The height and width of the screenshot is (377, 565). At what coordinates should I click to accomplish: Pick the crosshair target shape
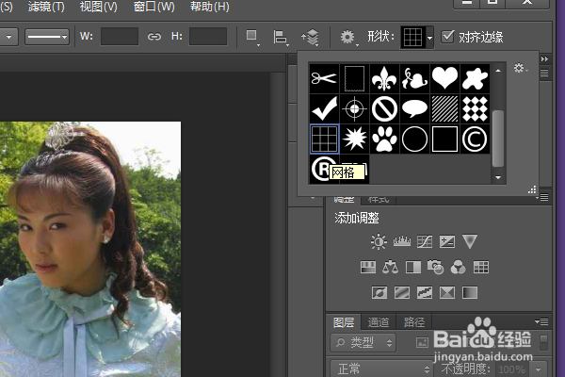[x=354, y=108]
